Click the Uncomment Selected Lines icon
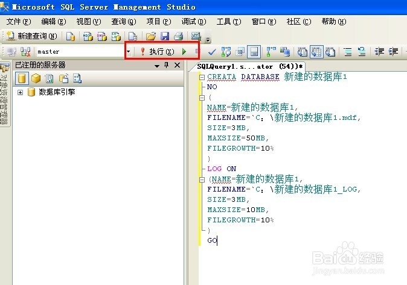This screenshot has width=407, height=285. 362,52
